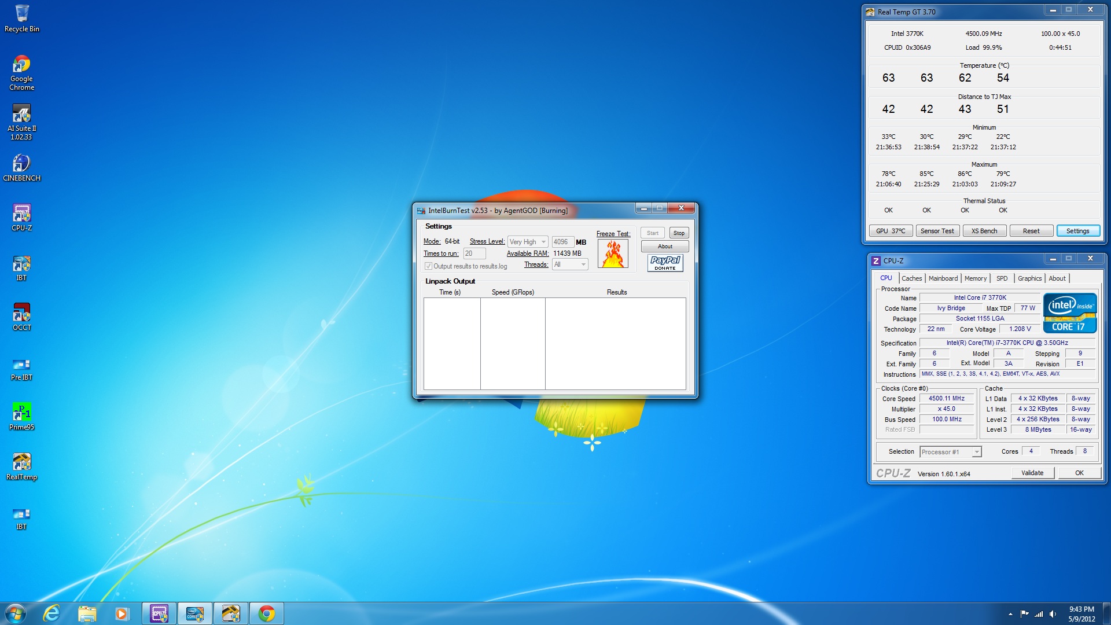Switch to IntelBurnTest taskbar button
Image resolution: width=1111 pixels, height=625 pixels.
(195, 613)
